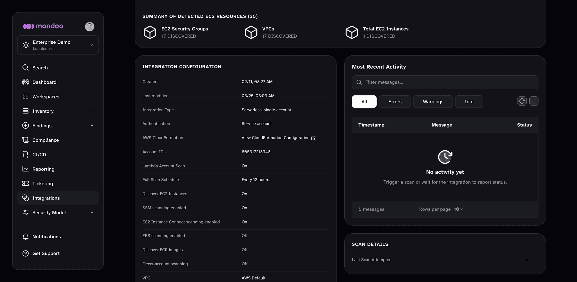This screenshot has height=282, width=577.
Task: Open Dashboard via its gauge icon
Action: coord(25,82)
